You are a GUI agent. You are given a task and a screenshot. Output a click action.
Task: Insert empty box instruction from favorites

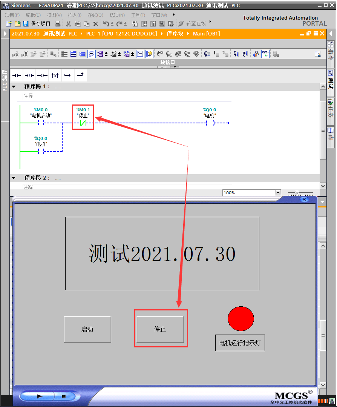pos(55,75)
